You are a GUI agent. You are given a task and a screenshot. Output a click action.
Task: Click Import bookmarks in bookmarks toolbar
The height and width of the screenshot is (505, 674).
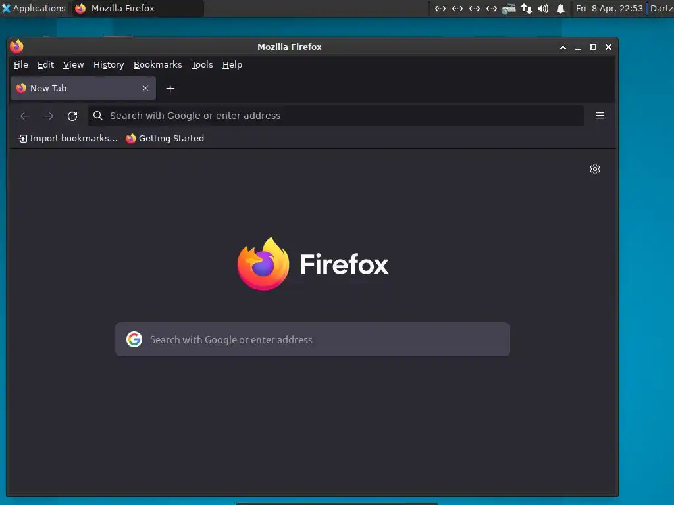coord(68,138)
